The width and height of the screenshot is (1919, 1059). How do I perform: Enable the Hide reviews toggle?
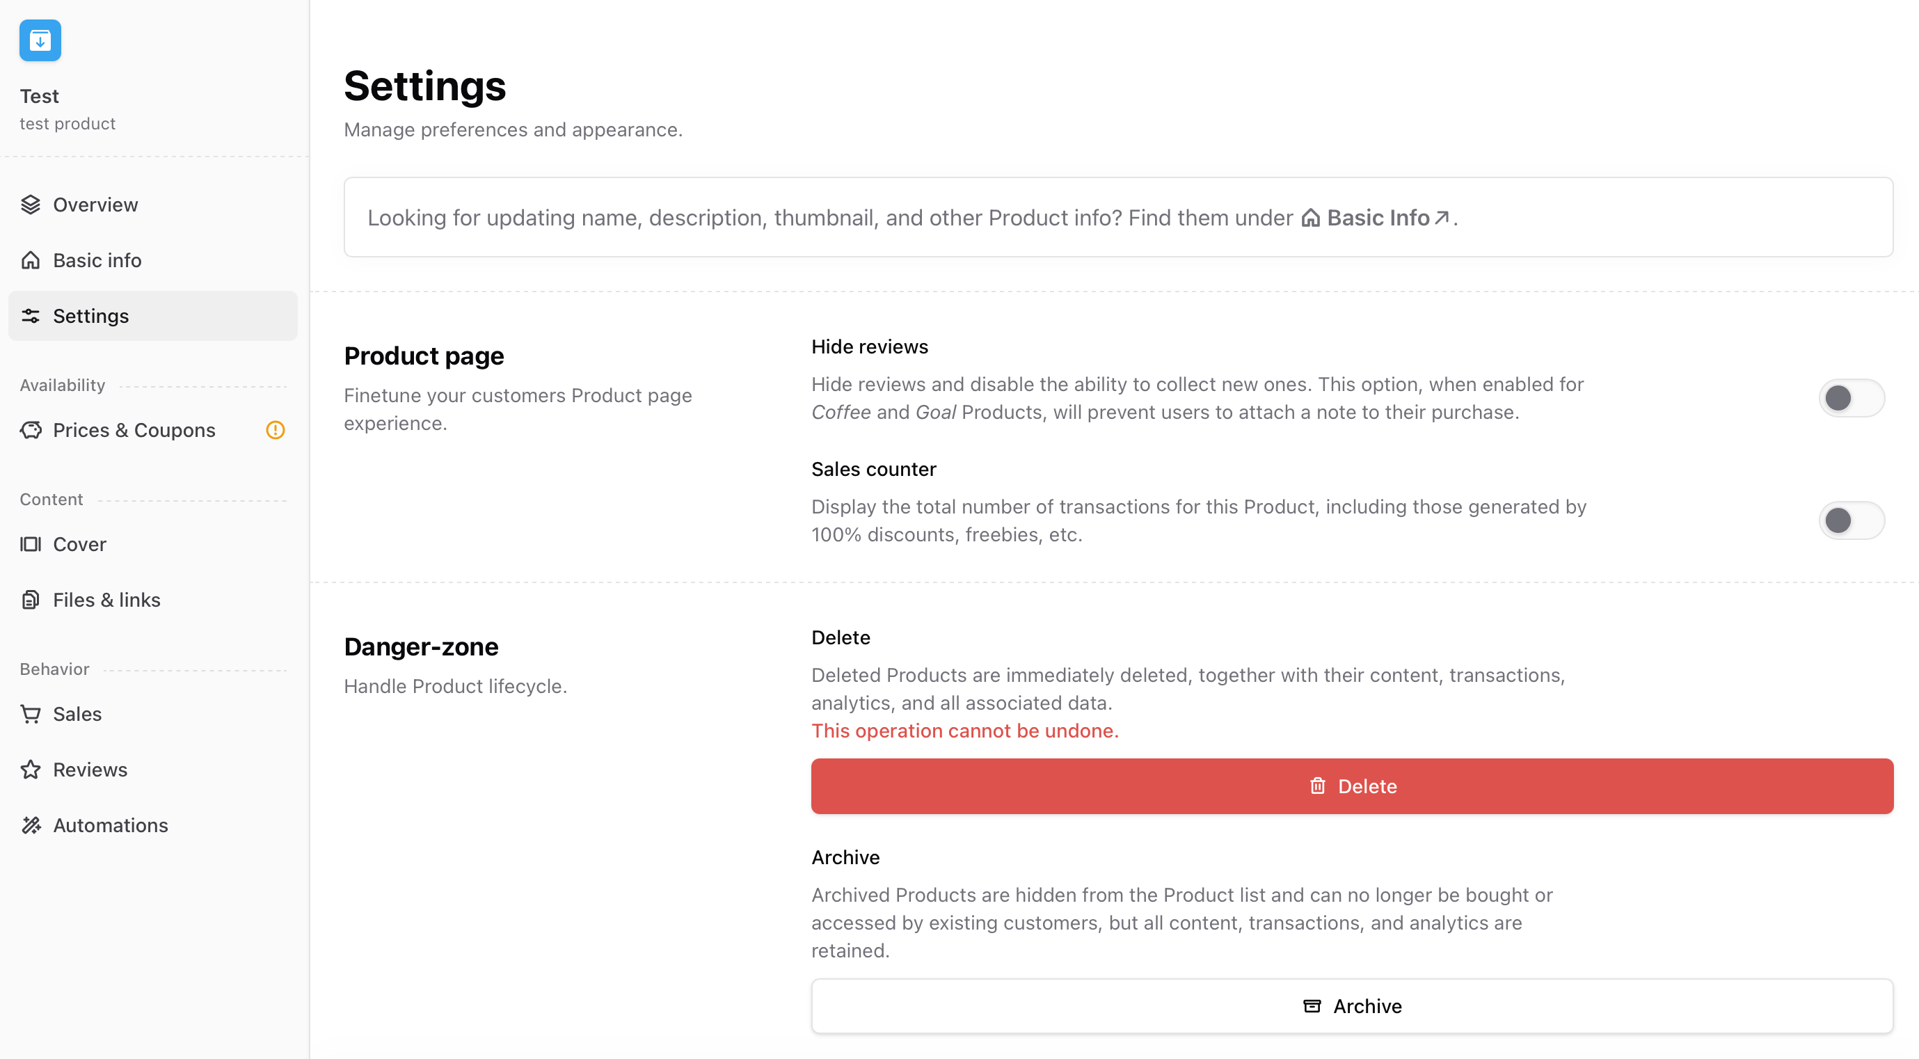click(x=1852, y=398)
